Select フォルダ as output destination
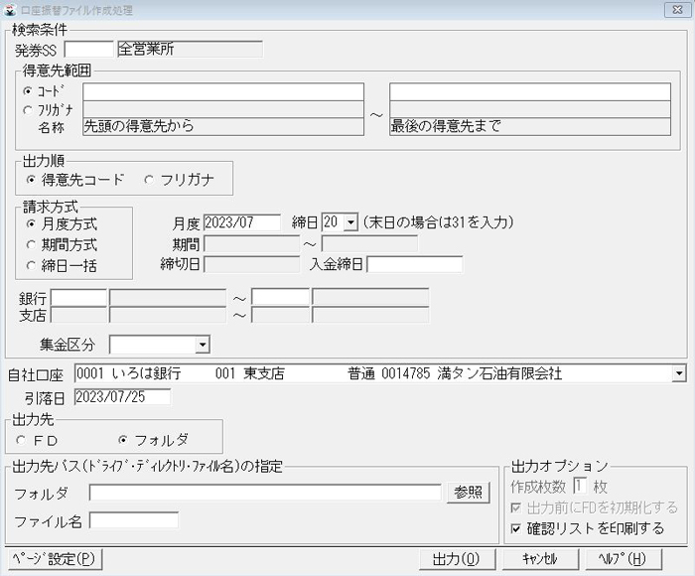Screen dimensions: 695x576 point(123,439)
